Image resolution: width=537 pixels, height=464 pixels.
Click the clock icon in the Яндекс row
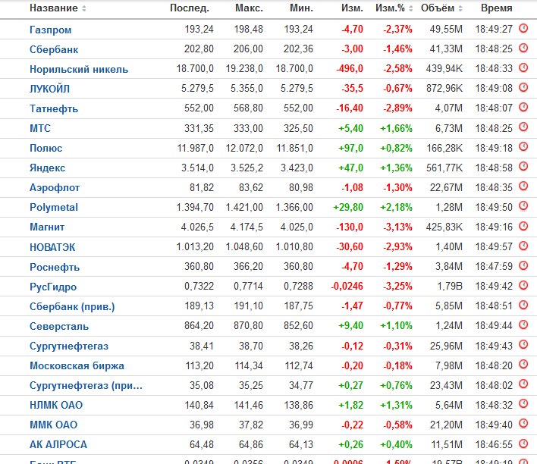[x=523, y=166]
